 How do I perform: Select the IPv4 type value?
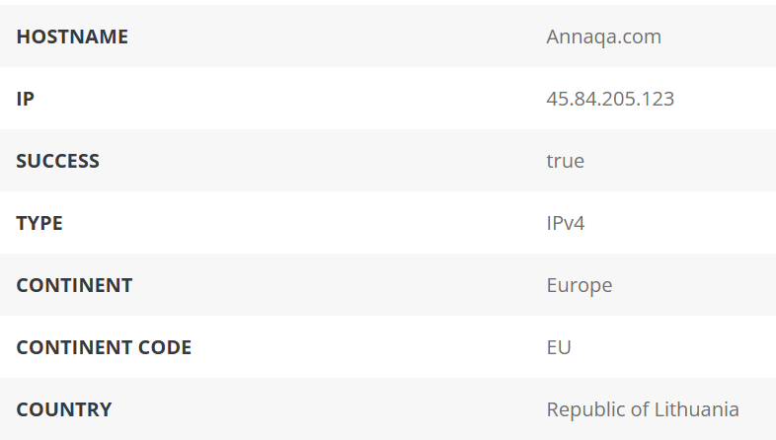tap(565, 223)
